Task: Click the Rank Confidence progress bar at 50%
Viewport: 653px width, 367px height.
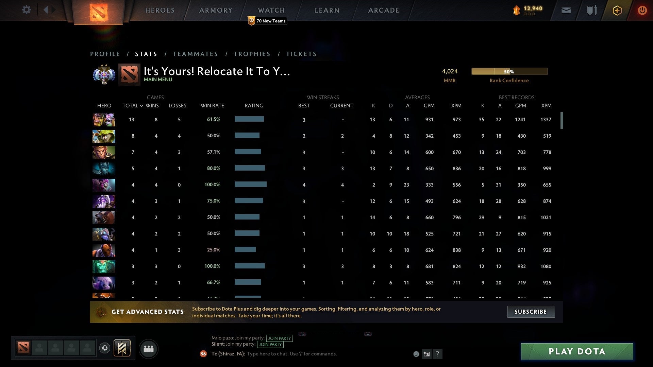Action: point(509,71)
